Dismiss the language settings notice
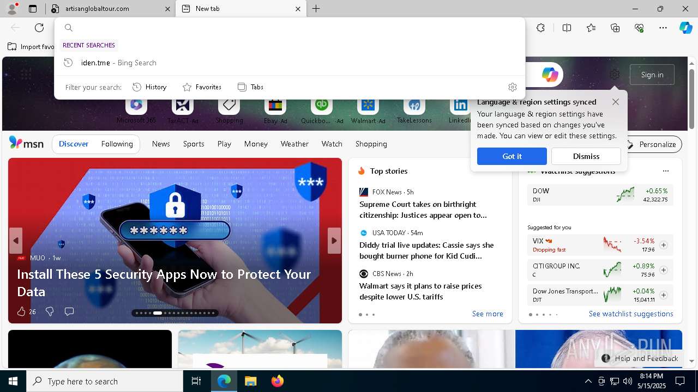The width and height of the screenshot is (698, 392). click(x=586, y=156)
